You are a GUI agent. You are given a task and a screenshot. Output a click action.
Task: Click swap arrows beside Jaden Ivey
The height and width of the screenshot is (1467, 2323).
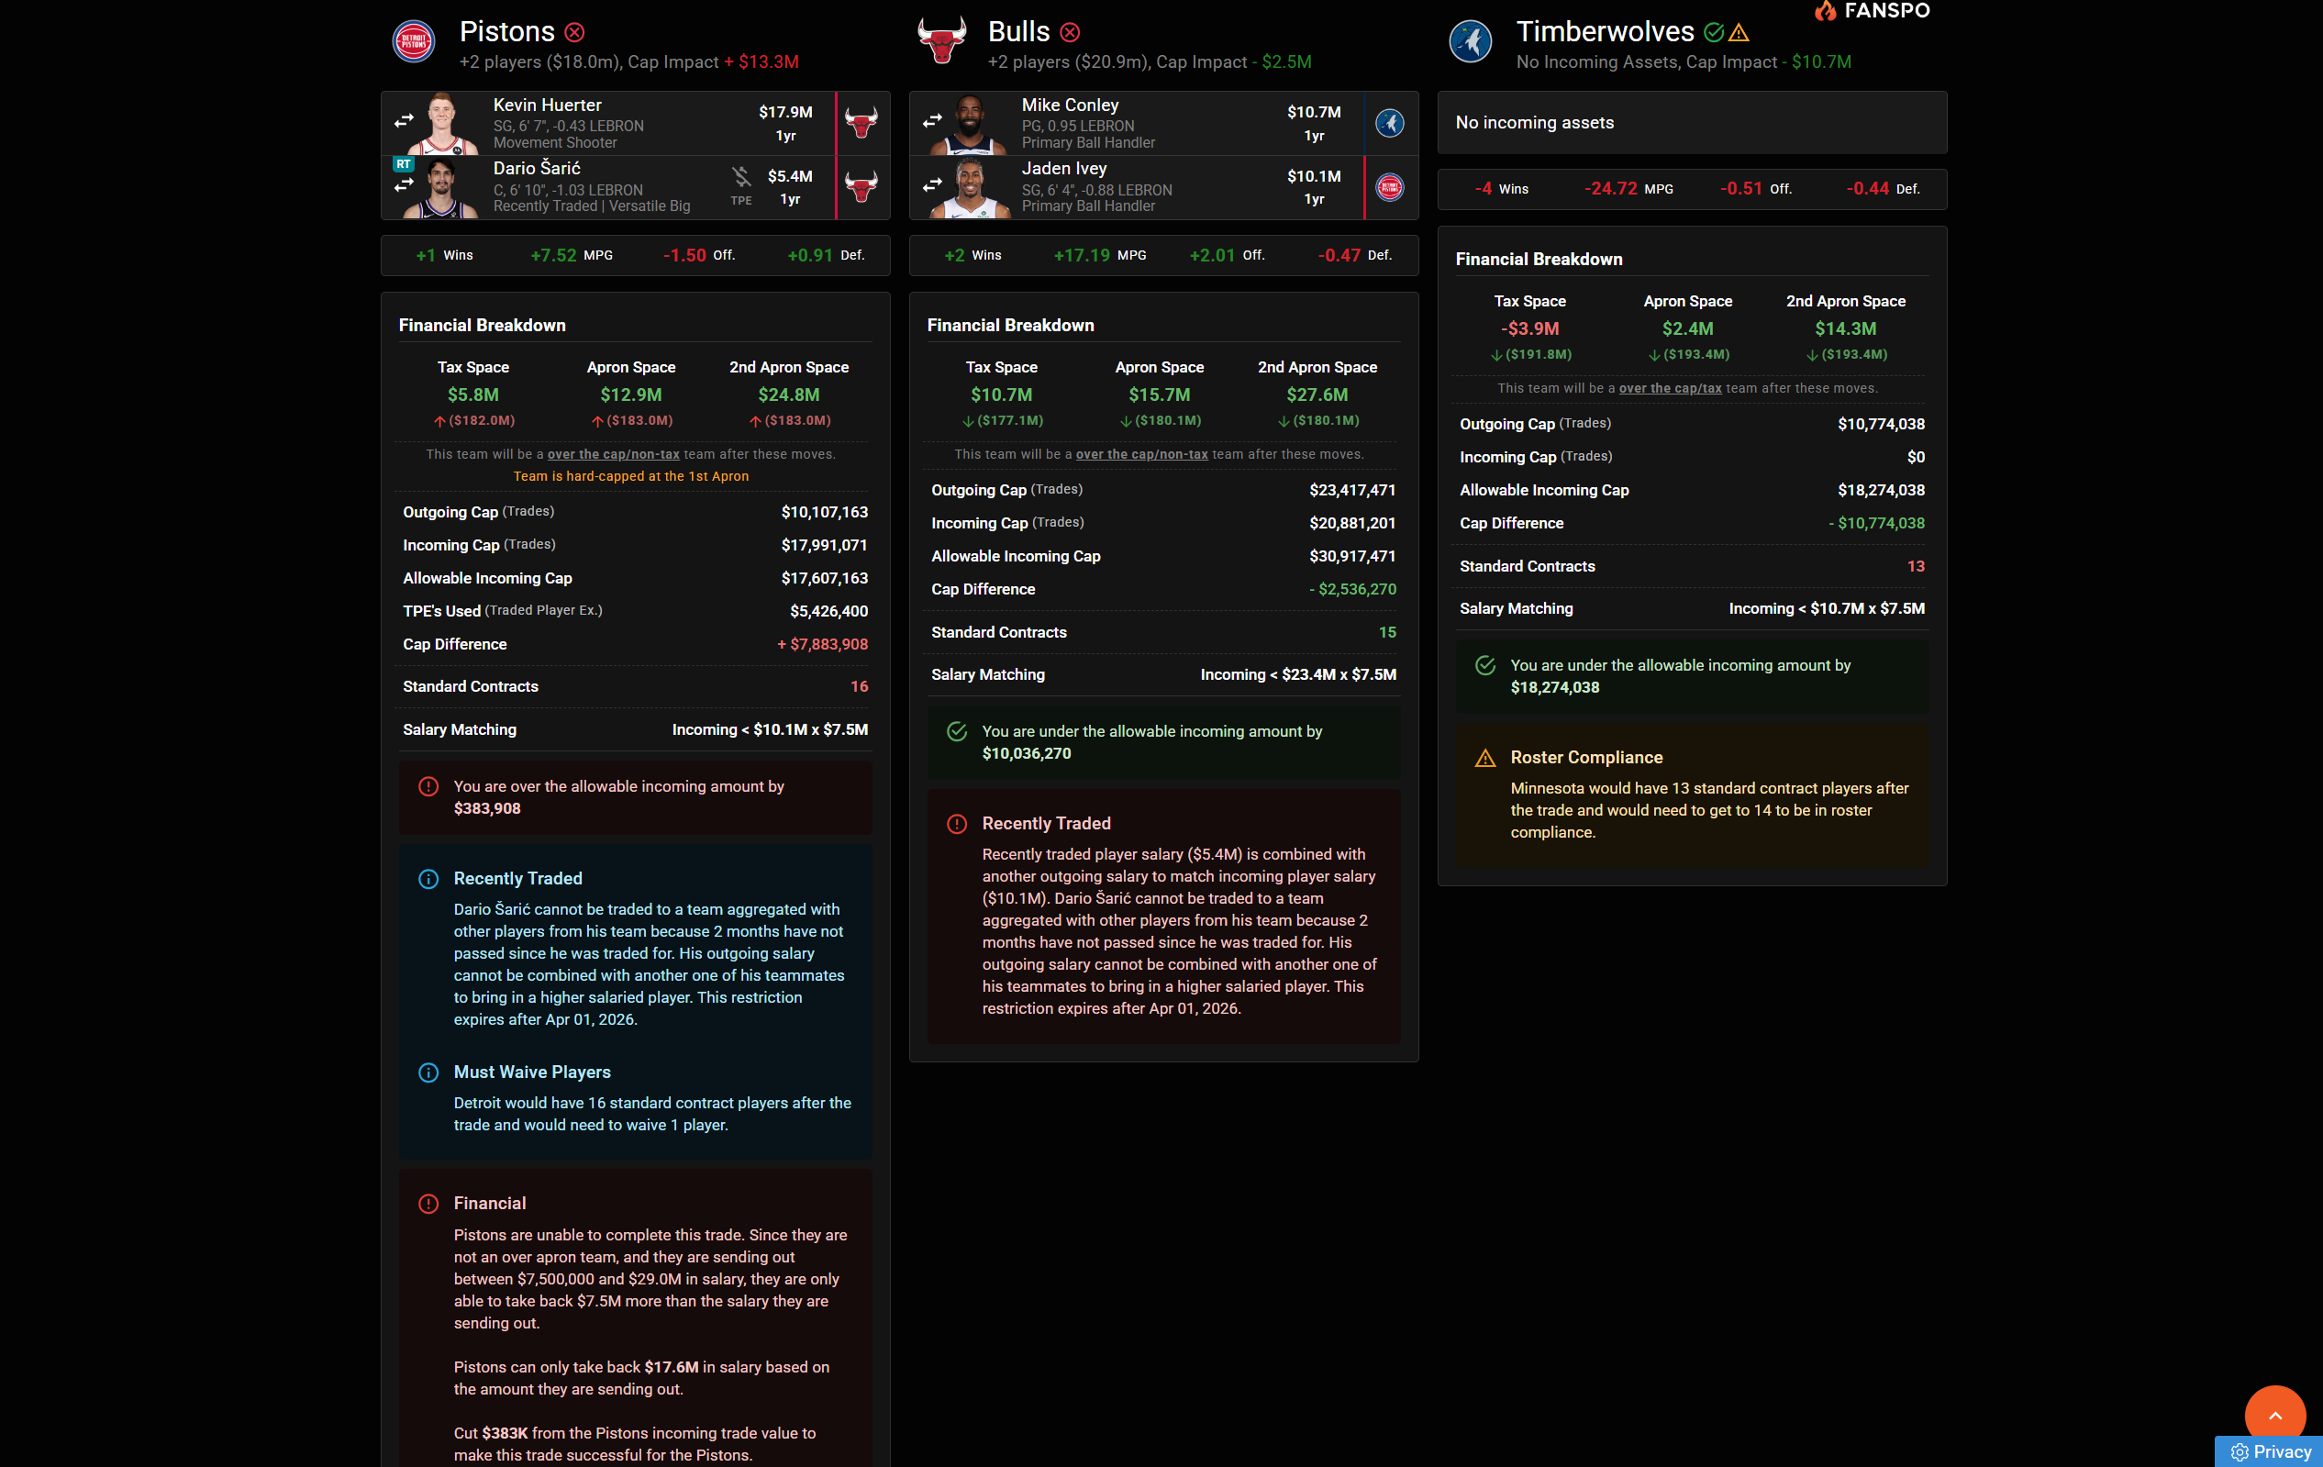click(932, 184)
